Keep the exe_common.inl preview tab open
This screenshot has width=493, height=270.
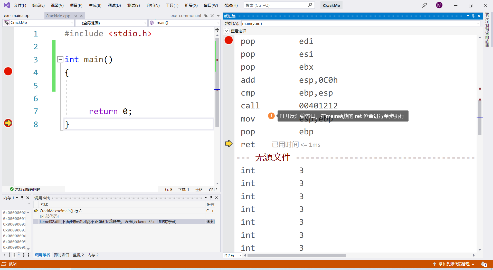[206, 16]
